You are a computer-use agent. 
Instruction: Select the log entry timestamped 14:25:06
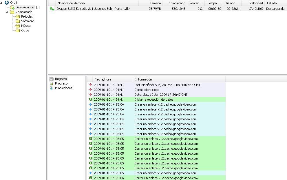[x=156, y=178]
